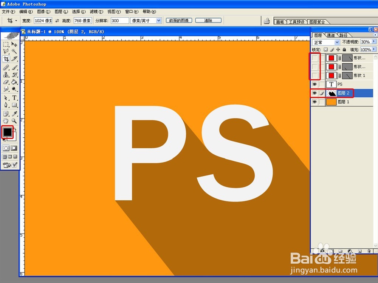378x283 pixels.
Task: Select the Hand tool
Action: click(6, 121)
